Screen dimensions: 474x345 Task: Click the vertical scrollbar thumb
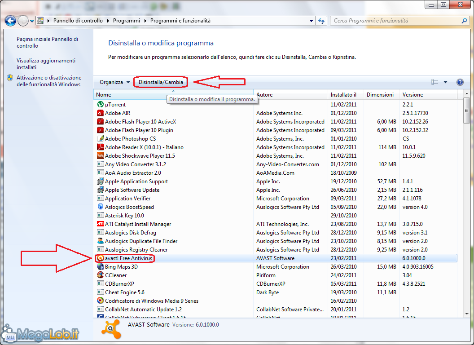(x=466, y=111)
